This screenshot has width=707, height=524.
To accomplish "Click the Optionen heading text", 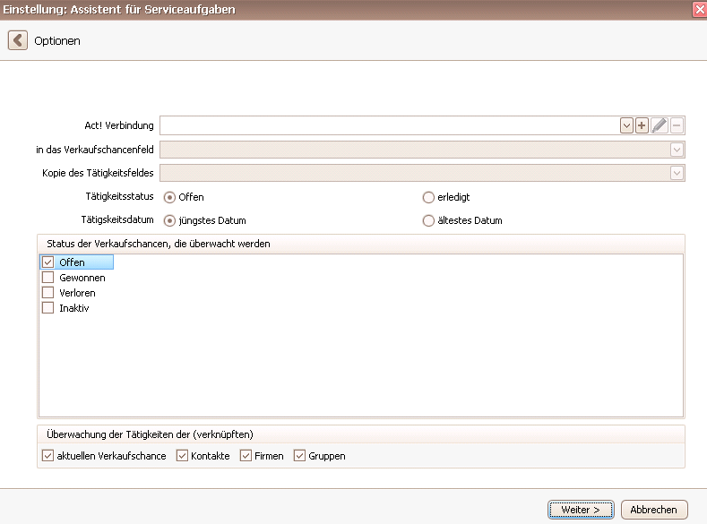I will tap(57, 41).
